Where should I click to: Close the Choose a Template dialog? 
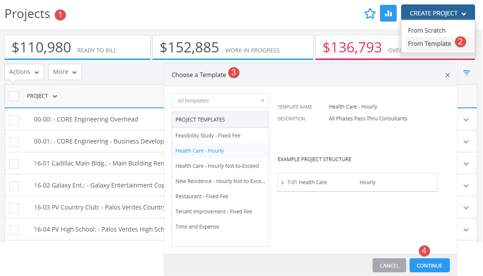tap(447, 75)
